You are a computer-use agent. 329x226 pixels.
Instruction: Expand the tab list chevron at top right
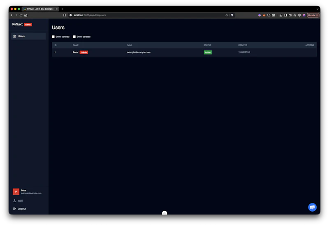317,9
